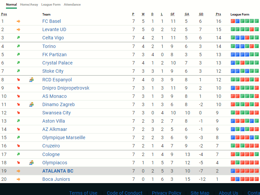
Task: Click AS Monaco's red down arrow
Action: tap(19, 96)
